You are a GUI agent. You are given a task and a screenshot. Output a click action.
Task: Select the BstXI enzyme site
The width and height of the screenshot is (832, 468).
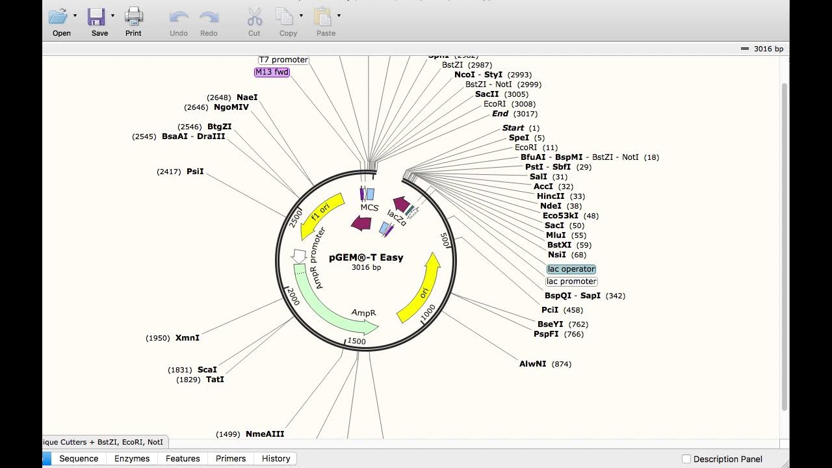[559, 245]
